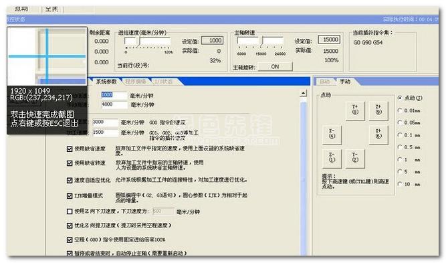Viewport: 446px width, 263px height.
Task: Select the 0.05mm step radio
Action: tap(400, 122)
